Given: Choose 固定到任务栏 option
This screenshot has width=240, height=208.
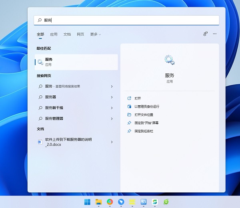Looking at the screenshot, I should click(x=144, y=131).
